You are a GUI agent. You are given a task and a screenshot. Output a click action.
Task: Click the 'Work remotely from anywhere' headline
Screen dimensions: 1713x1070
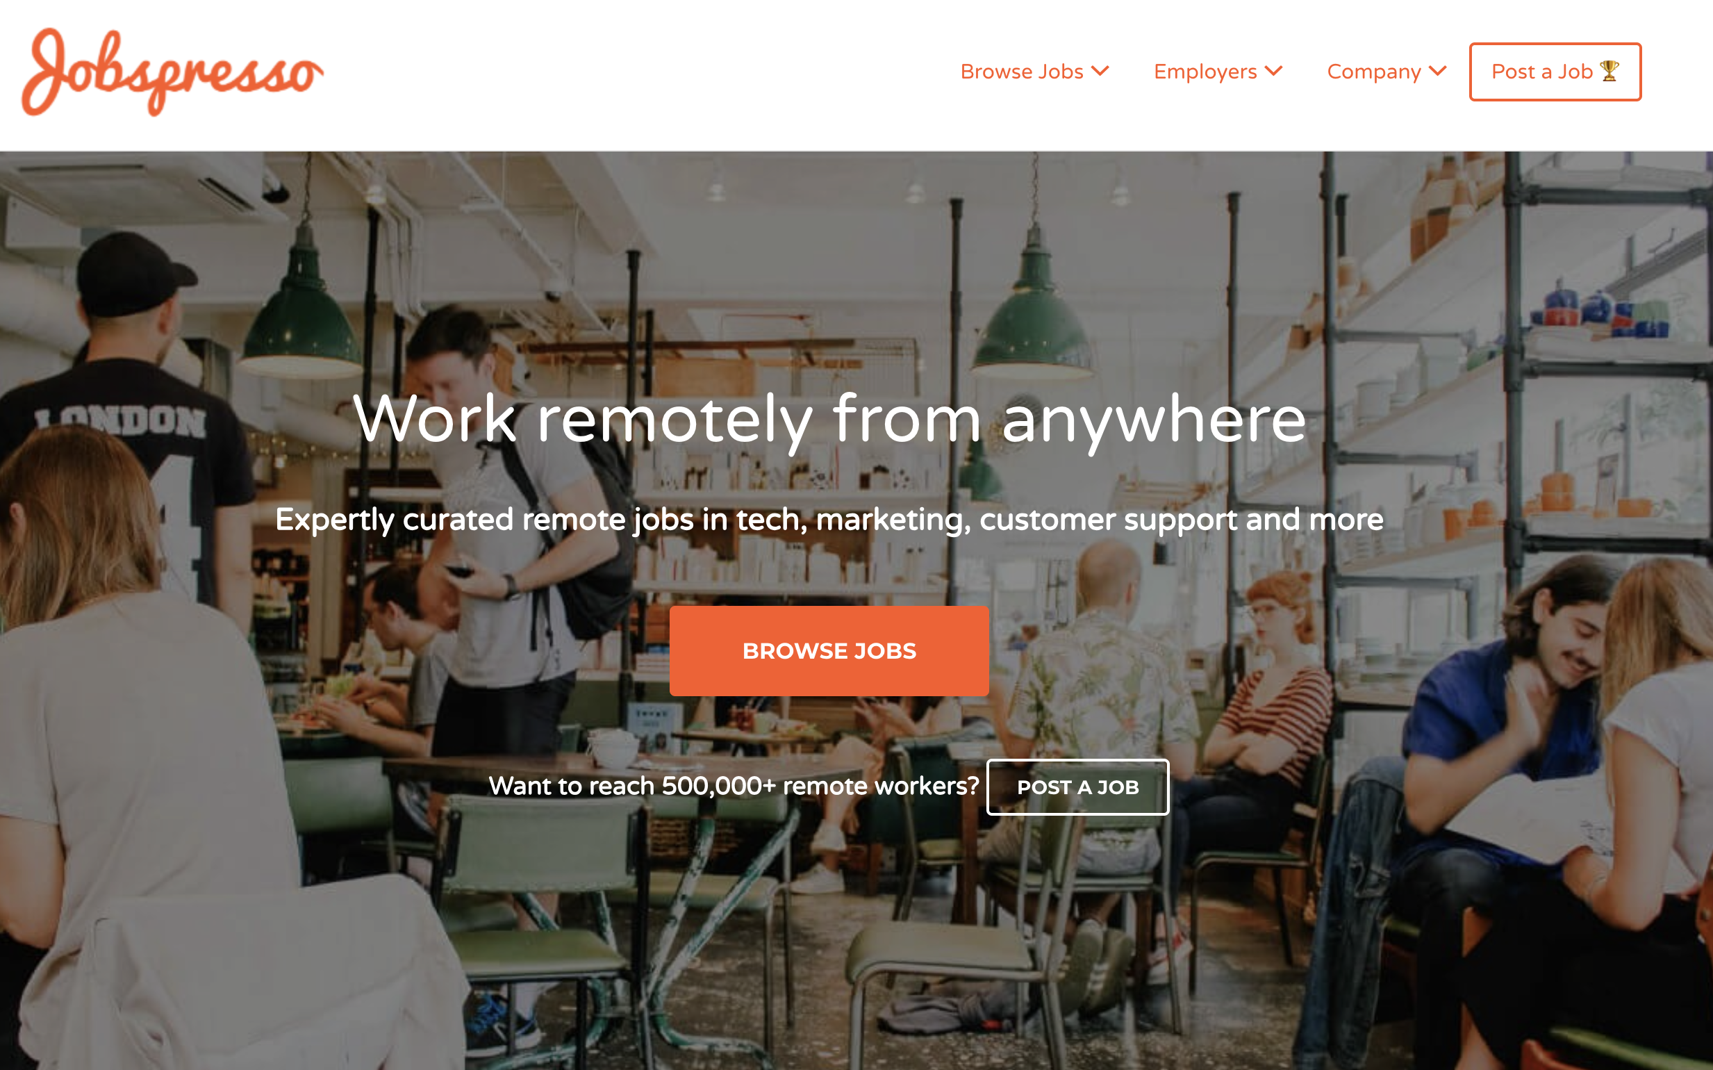point(829,419)
